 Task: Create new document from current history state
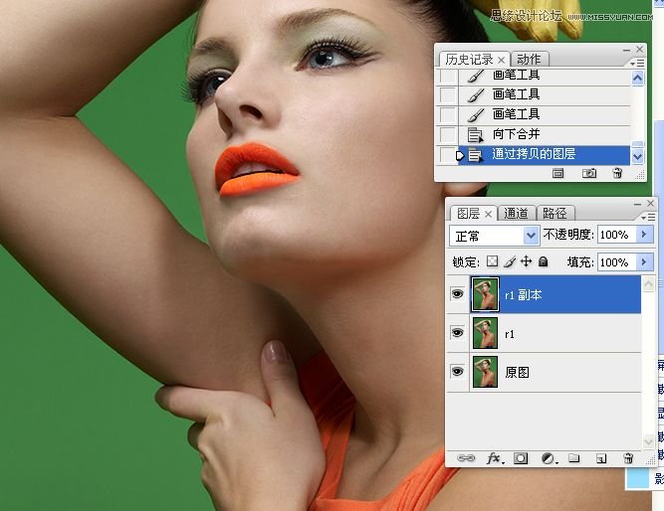558,173
